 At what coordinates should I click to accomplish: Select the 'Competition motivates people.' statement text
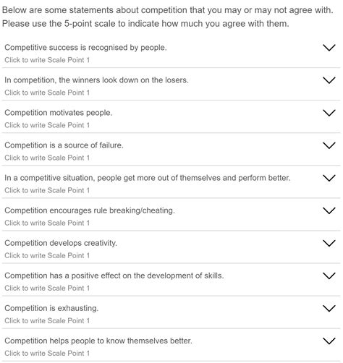[x=59, y=113]
